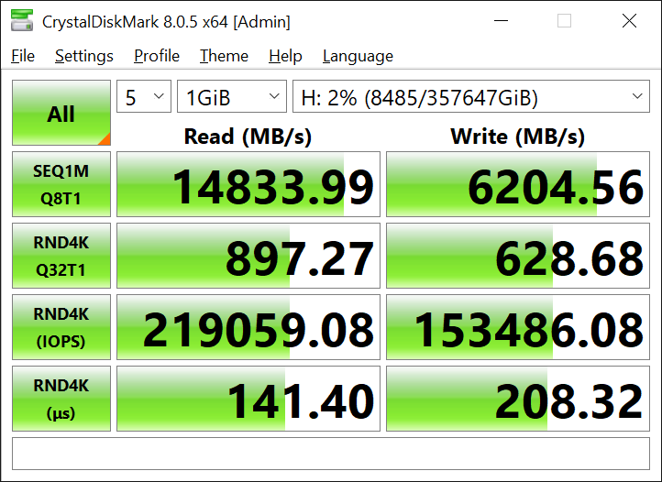Viewport: 662px width, 482px height.
Task: Open the File menu
Action: click(23, 56)
